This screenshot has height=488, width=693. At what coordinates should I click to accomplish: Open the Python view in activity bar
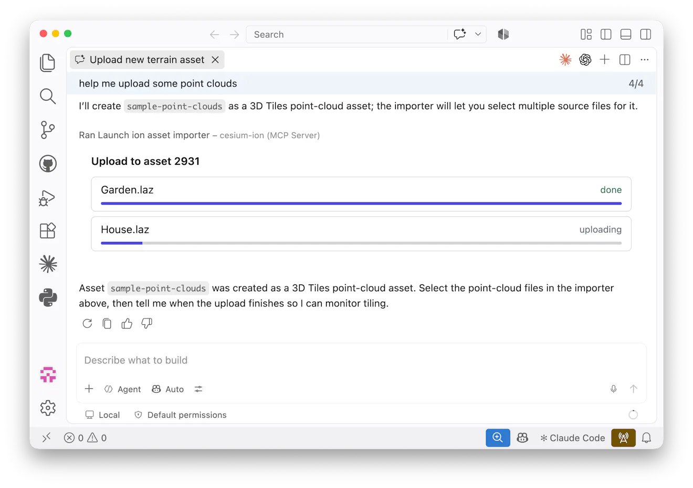[x=48, y=298]
